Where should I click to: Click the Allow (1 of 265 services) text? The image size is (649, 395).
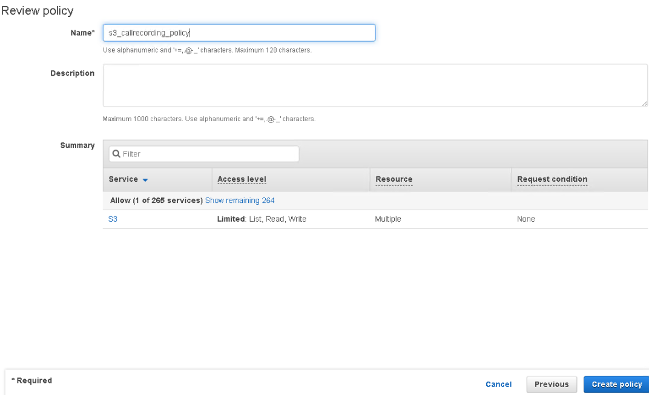[156, 201]
